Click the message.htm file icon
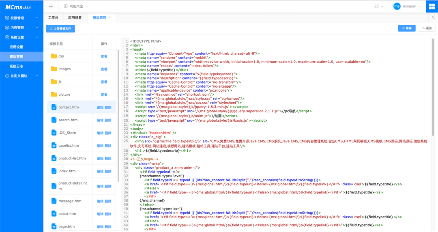This screenshot has height=232, width=438. pyautogui.click(x=54, y=201)
